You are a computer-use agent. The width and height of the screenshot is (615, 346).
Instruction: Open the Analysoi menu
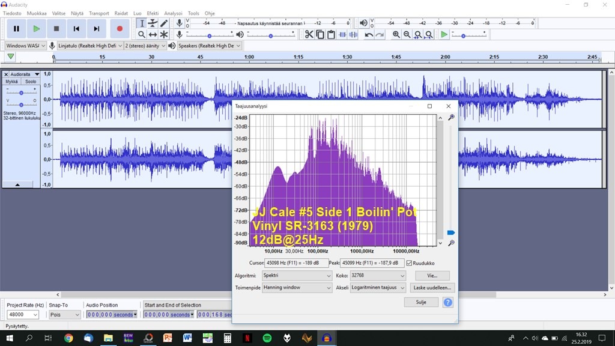(x=173, y=13)
